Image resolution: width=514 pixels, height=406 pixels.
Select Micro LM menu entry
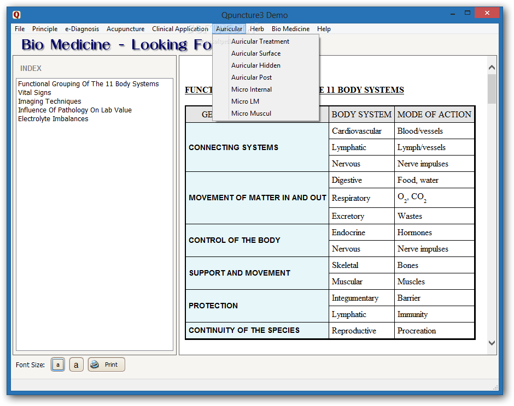(x=266, y=101)
